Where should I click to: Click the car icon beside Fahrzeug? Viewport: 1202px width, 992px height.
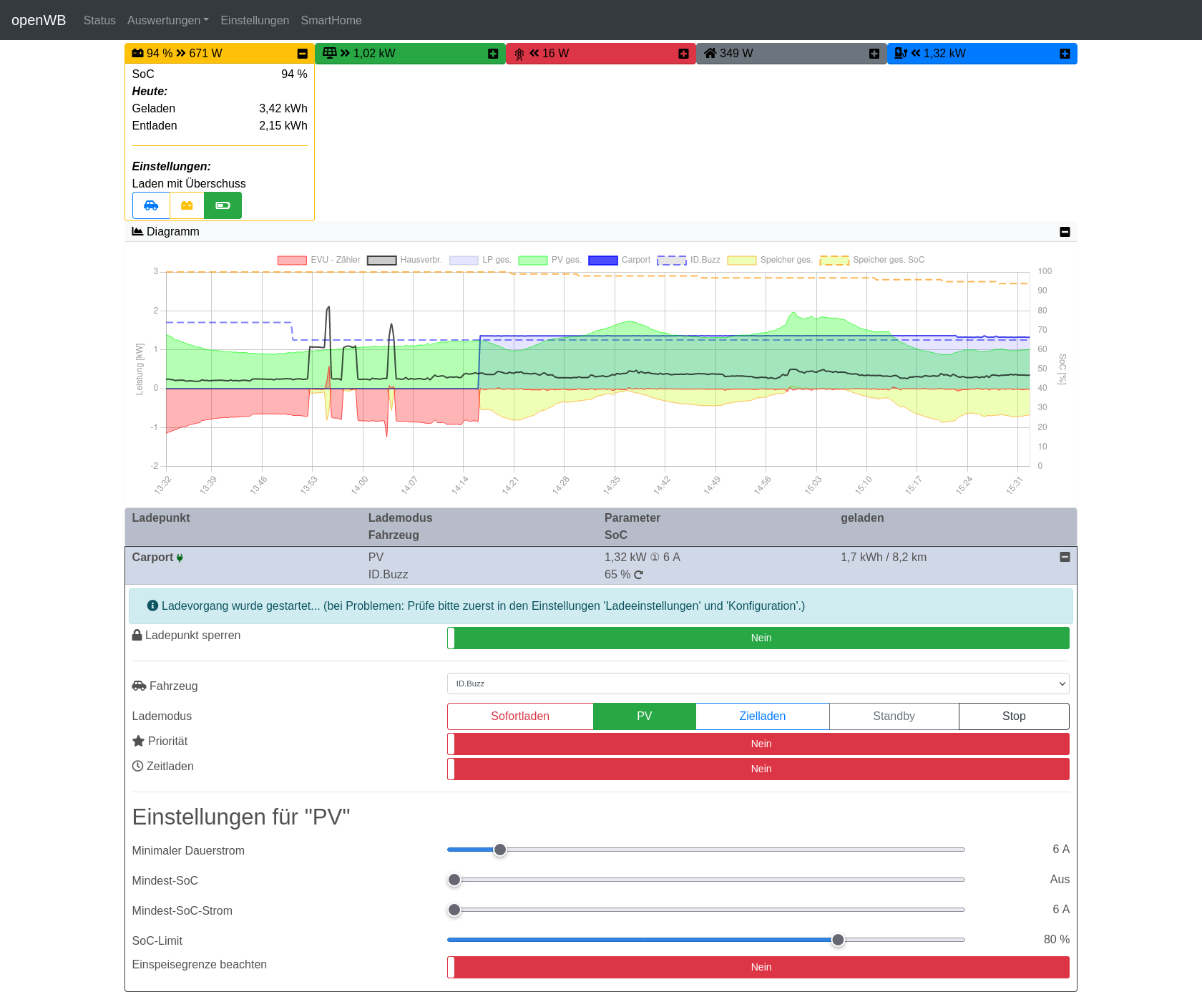click(139, 686)
